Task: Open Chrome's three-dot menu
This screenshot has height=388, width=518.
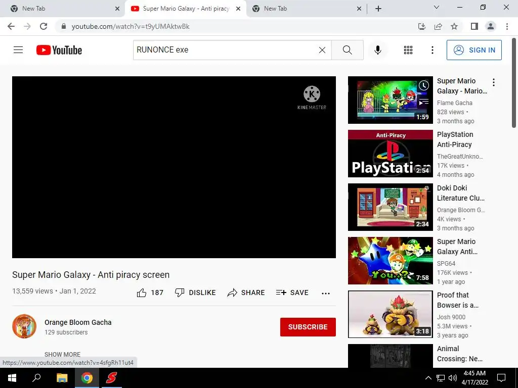Action: pyautogui.click(x=507, y=26)
